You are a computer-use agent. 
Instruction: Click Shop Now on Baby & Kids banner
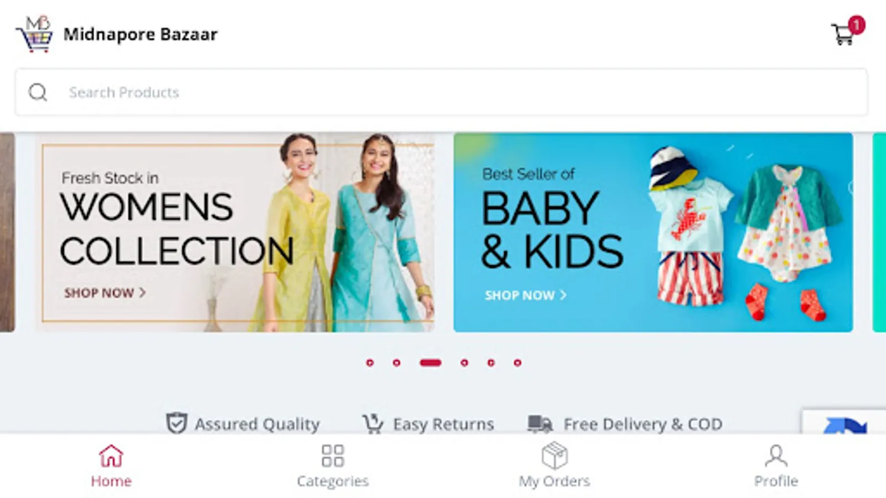pos(526,295)
